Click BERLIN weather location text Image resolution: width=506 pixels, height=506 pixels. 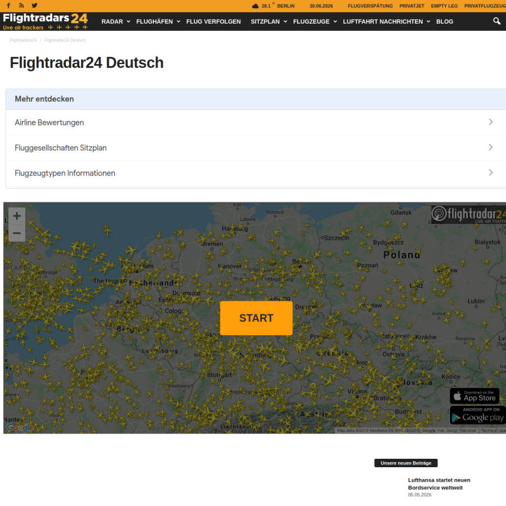pos(286,6)
